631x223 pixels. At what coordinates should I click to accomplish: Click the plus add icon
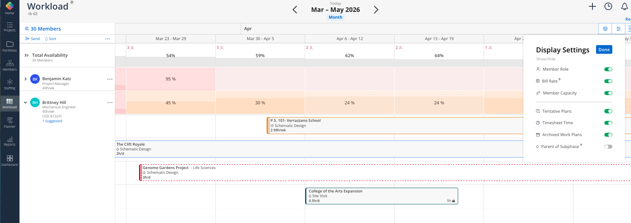(592, 6)
